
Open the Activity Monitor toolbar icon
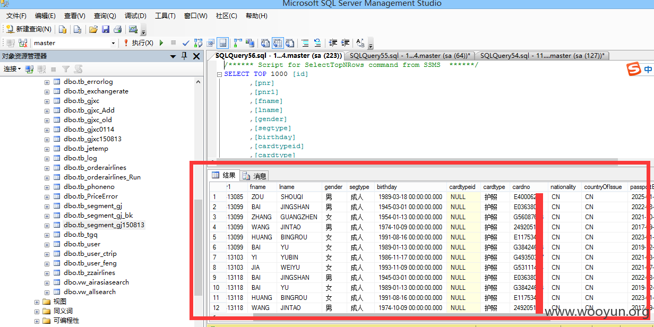click(133, 29)
